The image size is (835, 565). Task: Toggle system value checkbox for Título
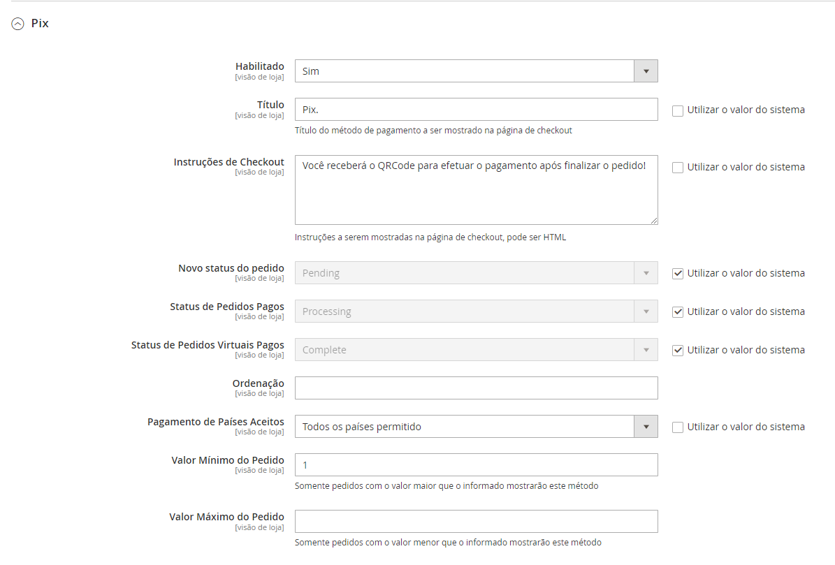pyautogui.click(x=677, y=110)
